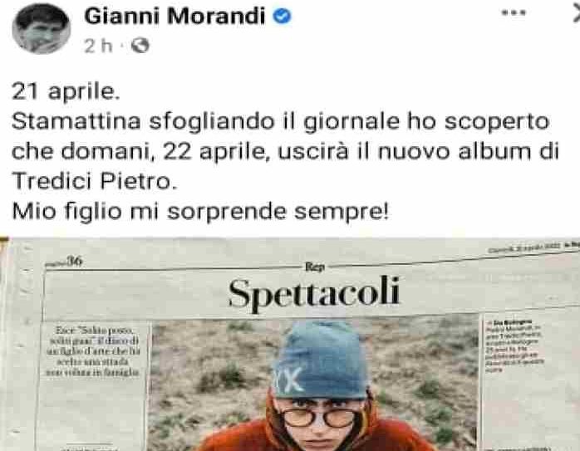Click the globe public privacy icon
Image resolution: width=580 pixels, height=451 pixels.
click(x=140, y=46)
